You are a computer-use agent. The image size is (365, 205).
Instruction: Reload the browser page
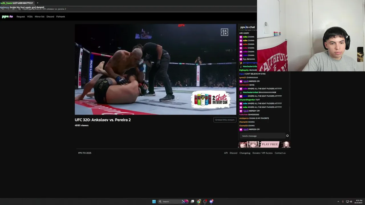click(x=13, y=9)
